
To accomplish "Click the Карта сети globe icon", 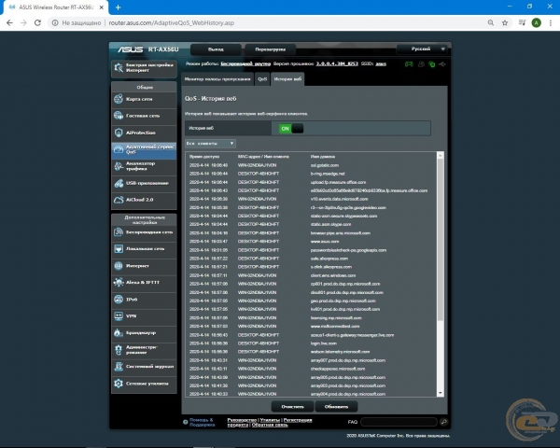I will pos(119,99).
